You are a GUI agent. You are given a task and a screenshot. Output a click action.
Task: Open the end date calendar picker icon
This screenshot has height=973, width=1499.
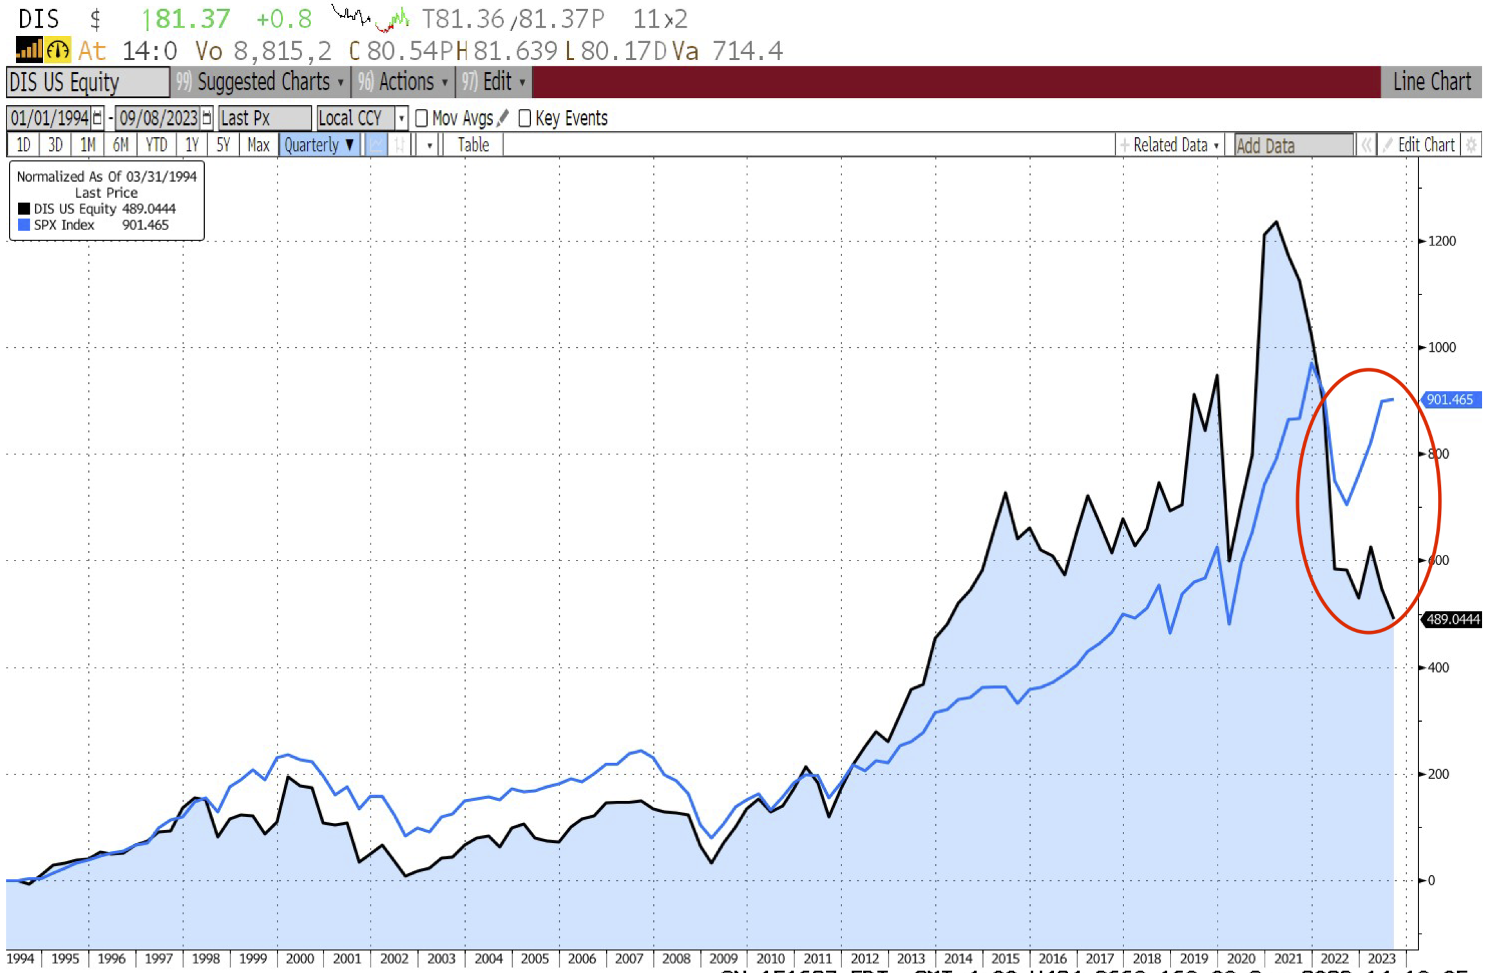point(206,118)
